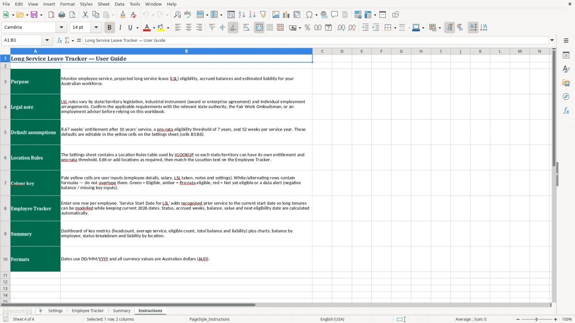Select row 5 header

coord(5,132)
